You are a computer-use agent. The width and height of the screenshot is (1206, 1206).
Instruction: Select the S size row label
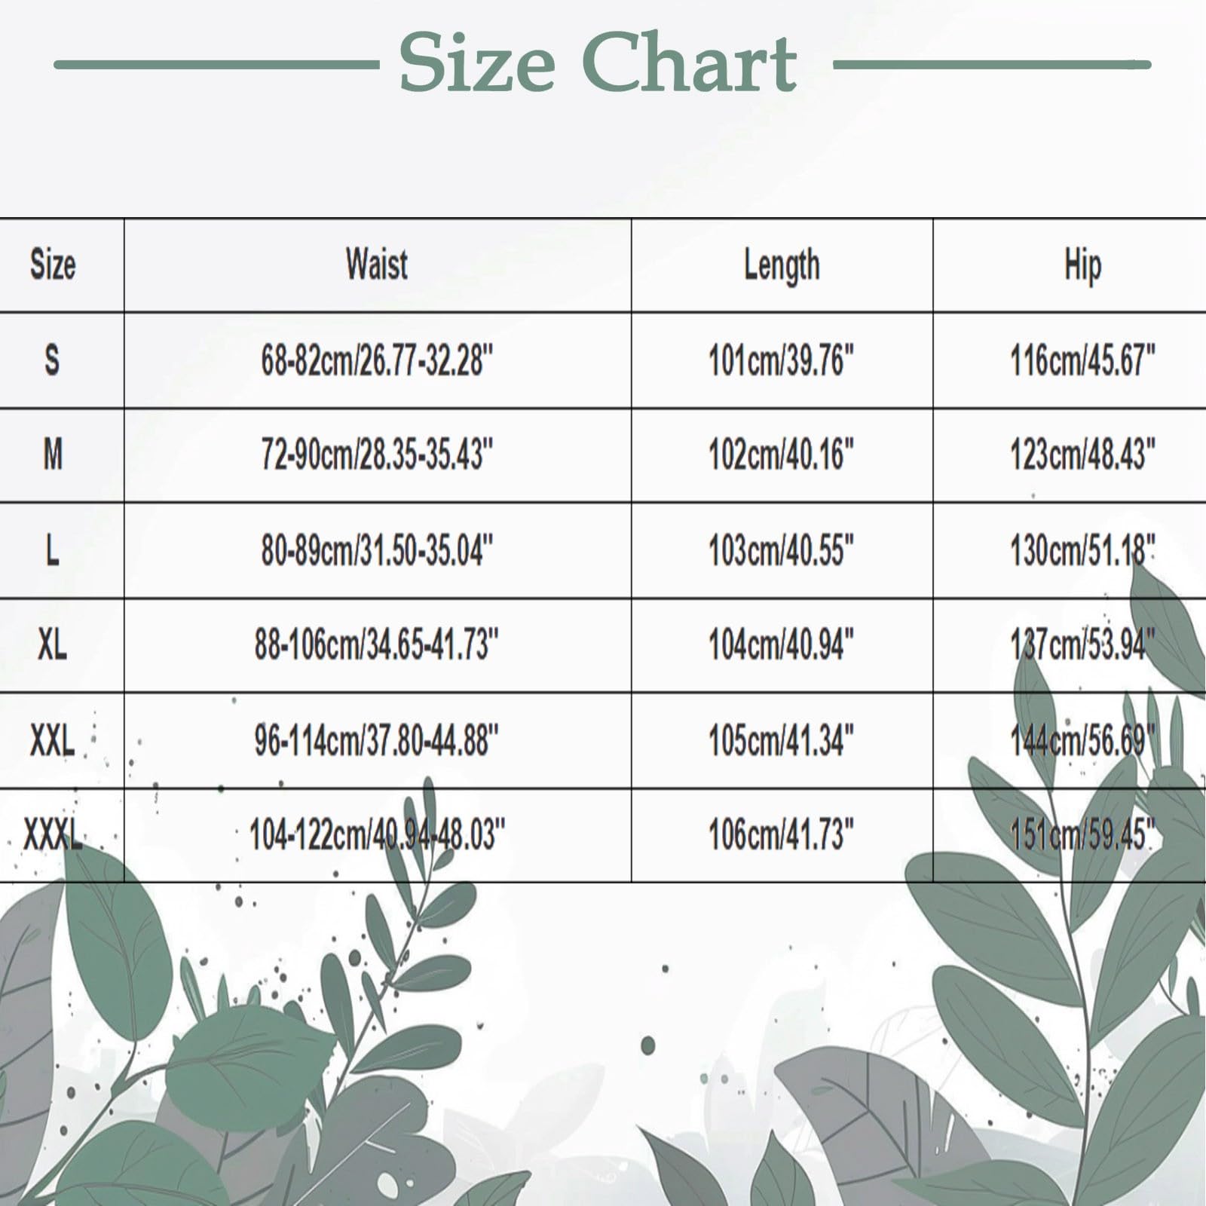tap(52, 360)
